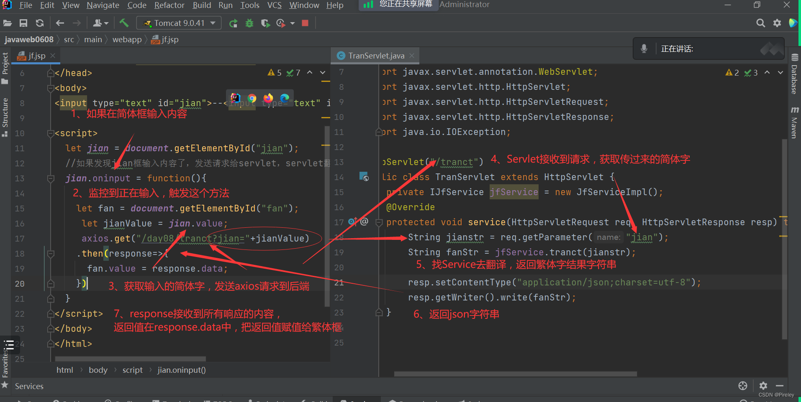This screenshot has width=801, height=402.
Task: Open the VCS menu
Action: tap(275, 5)
